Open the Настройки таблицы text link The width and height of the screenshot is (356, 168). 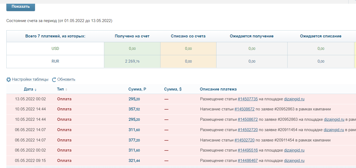[x=30, y=79]
